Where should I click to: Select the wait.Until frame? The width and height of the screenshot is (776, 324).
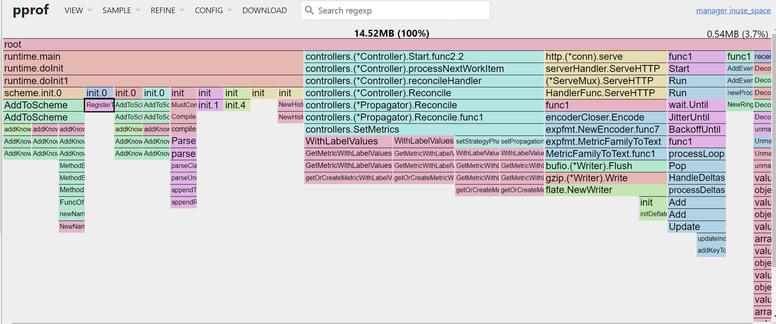697,105
